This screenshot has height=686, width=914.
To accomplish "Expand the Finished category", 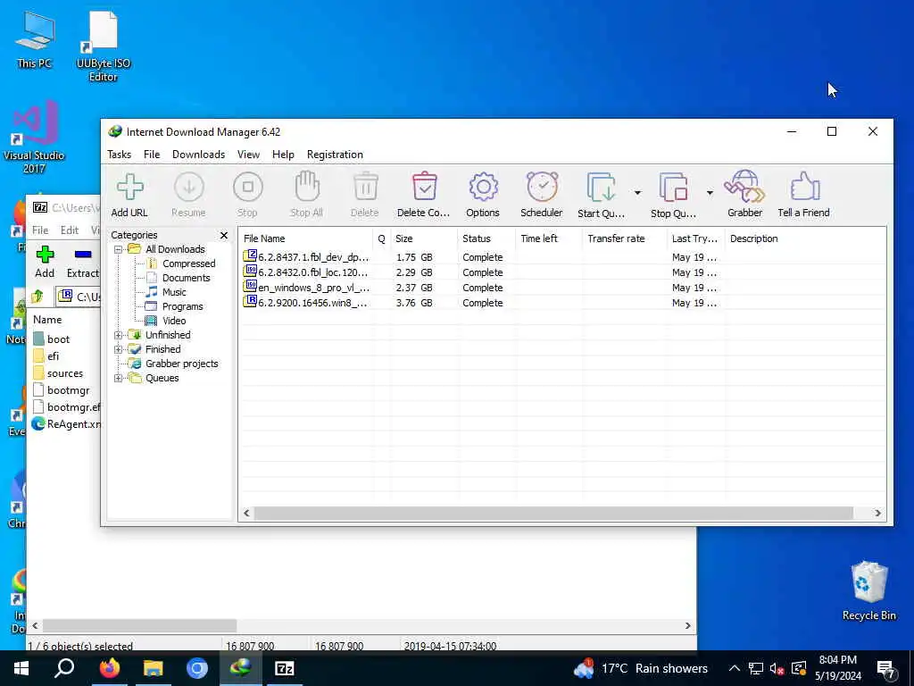I will (119, 349).
